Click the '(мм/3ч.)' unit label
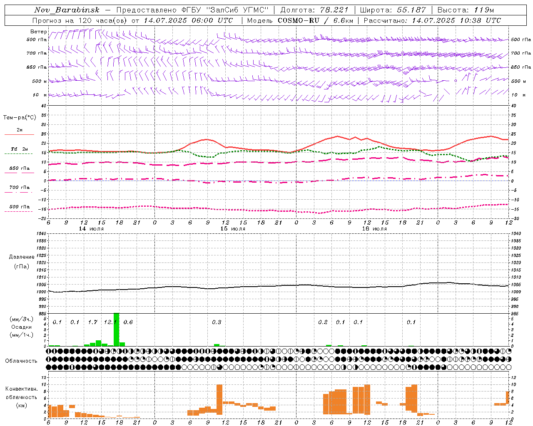Viewport: 533px width, 426px height. [x=22, y=319]
